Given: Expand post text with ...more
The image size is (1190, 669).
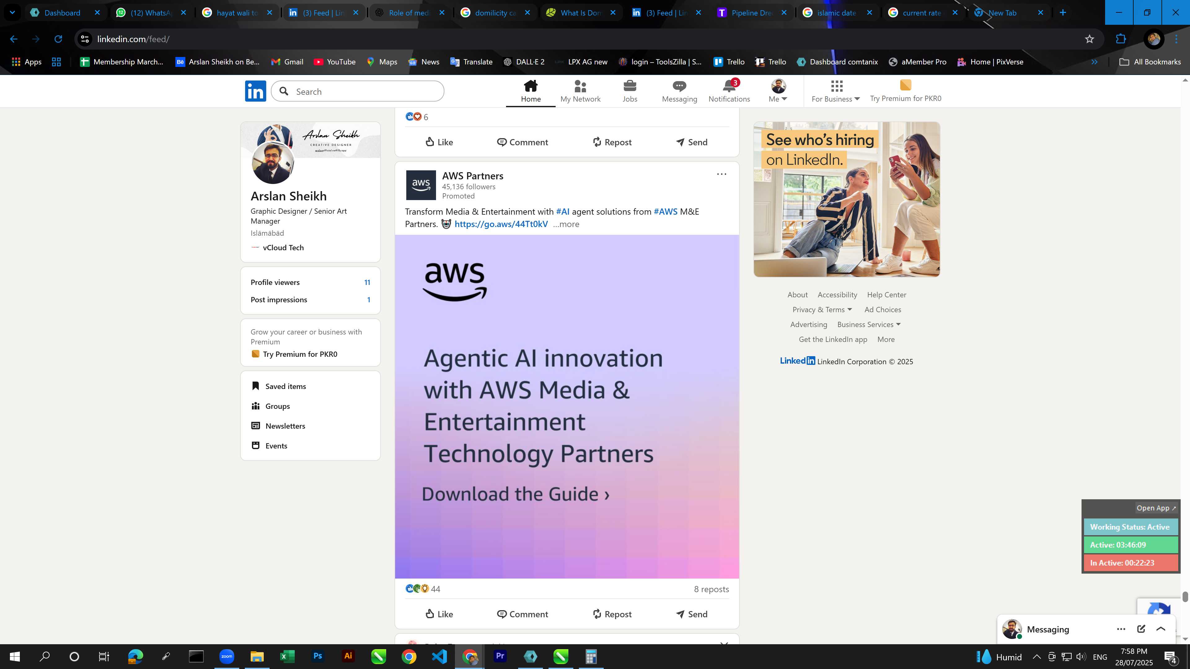Looking at the screenshot, I should pyautogui.click(x=566, y=224).
